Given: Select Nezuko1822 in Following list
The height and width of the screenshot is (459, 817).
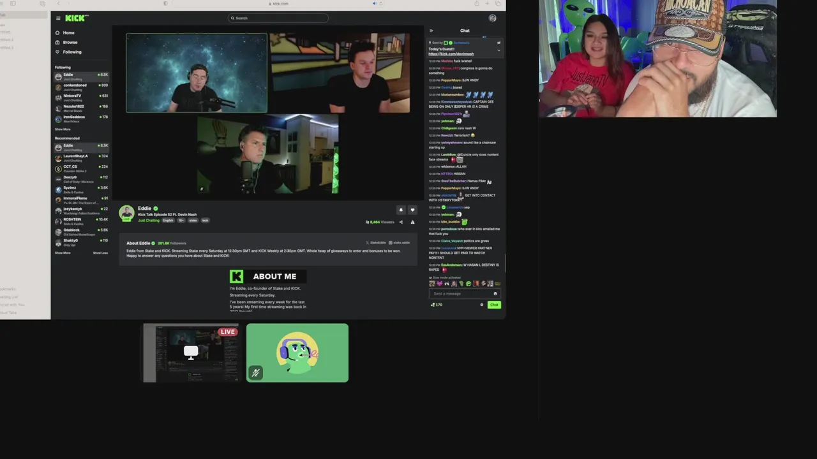Looking at the screenshot, I should click(81, 108).
